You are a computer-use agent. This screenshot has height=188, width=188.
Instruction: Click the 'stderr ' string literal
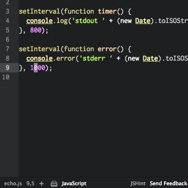96,58
